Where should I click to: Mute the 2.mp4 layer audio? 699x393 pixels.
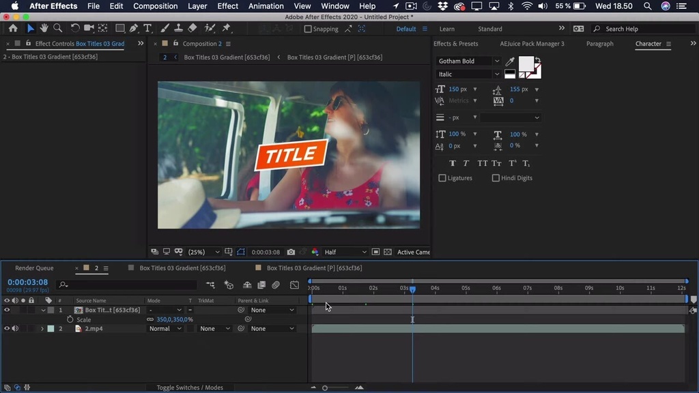point(15,328)
